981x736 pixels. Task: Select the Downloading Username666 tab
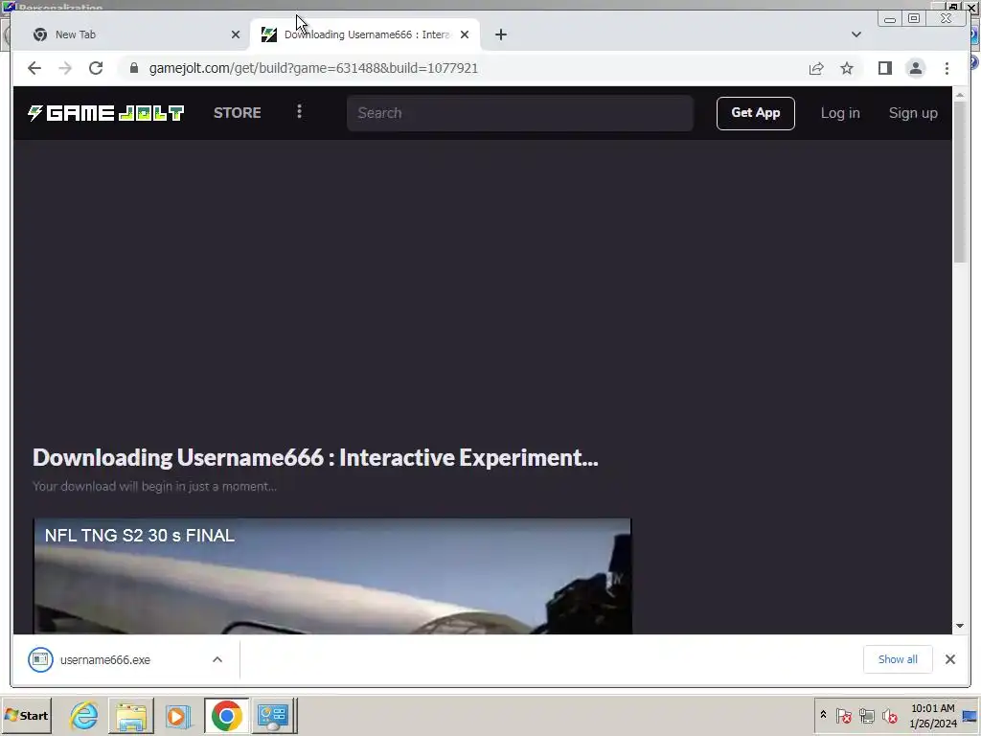365,34
